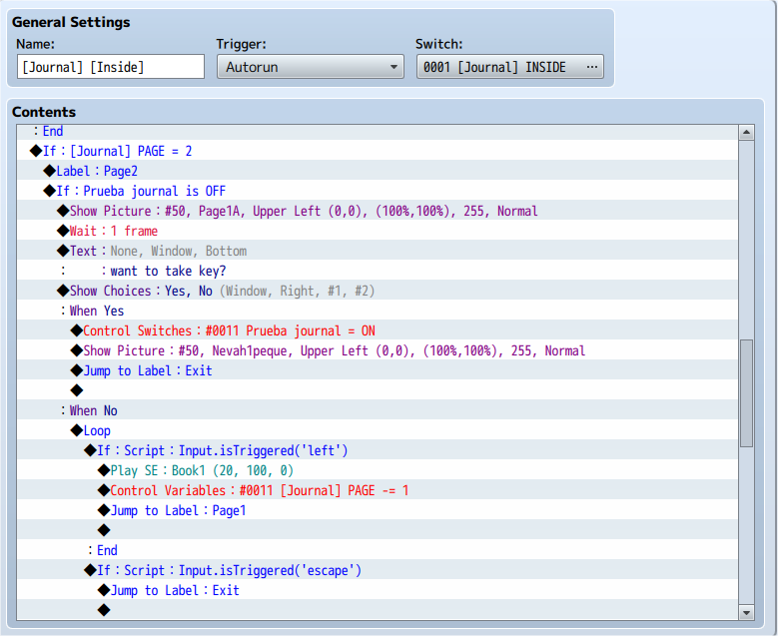Viewport: 778px width, 636px height.
Task: Click the empty diamond line under When Yes
Action: 378,391
